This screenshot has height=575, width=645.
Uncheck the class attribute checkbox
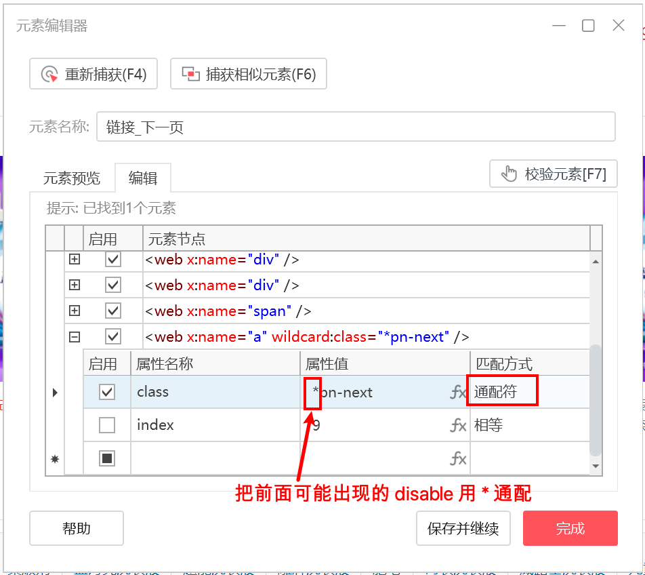tap(107, 392)
